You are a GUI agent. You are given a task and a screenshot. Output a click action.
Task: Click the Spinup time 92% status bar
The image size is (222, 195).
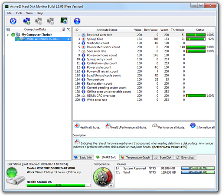click(x=196, y=39)
